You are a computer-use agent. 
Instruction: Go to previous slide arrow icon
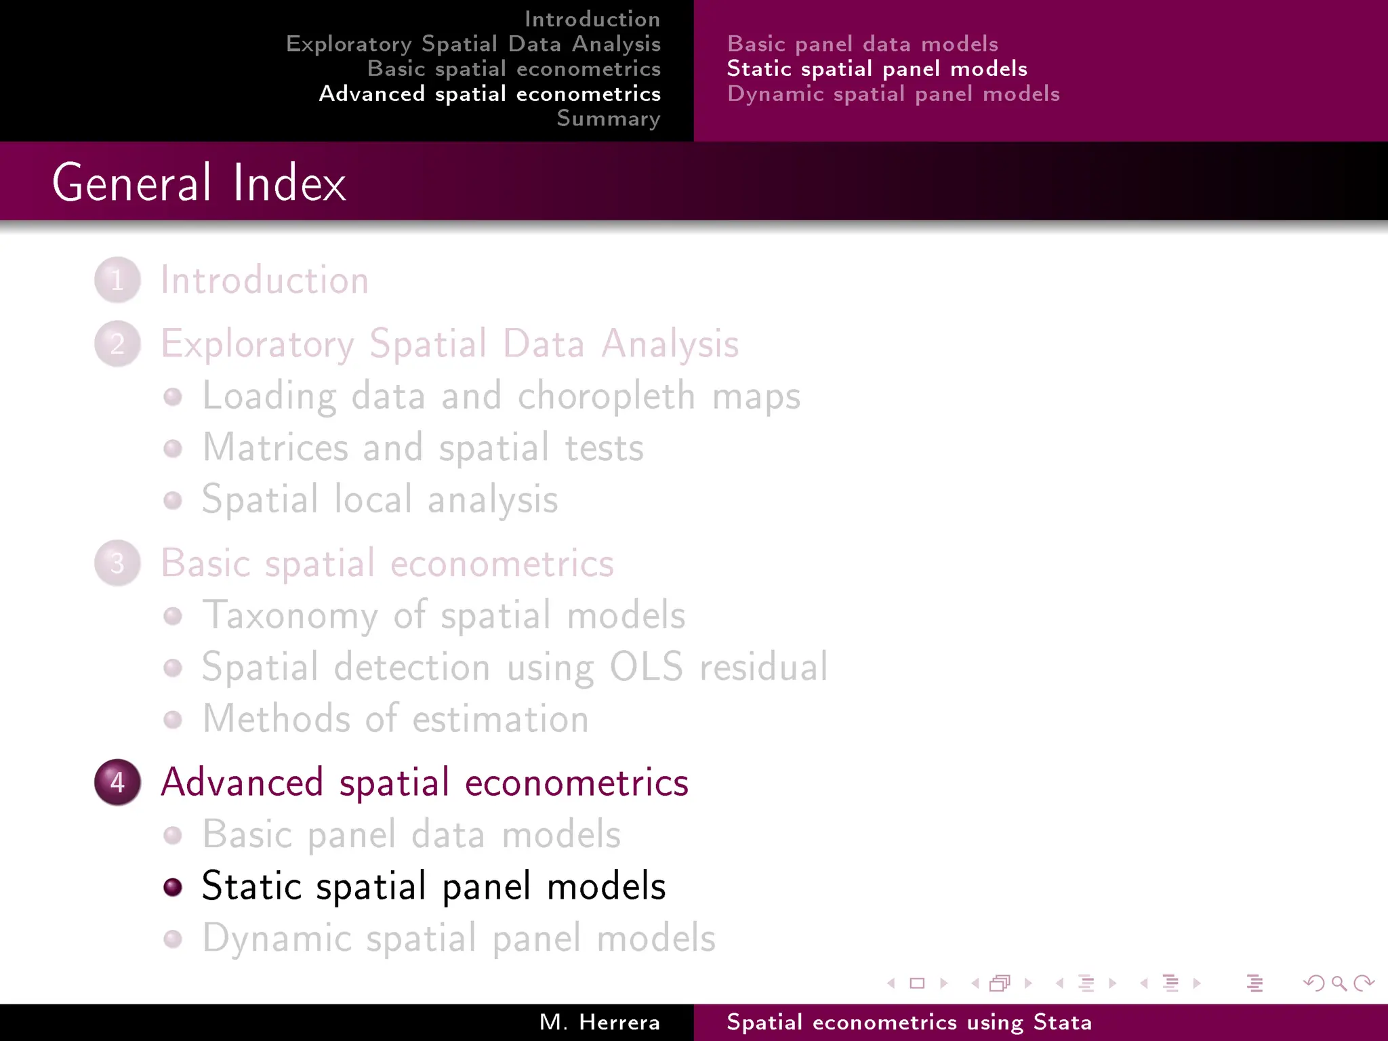(x=891, y=983)
